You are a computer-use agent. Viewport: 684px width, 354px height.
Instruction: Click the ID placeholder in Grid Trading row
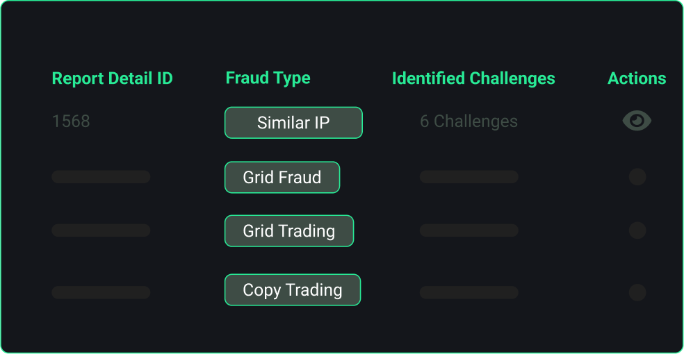pyautogui.click(x=101, y=230)
